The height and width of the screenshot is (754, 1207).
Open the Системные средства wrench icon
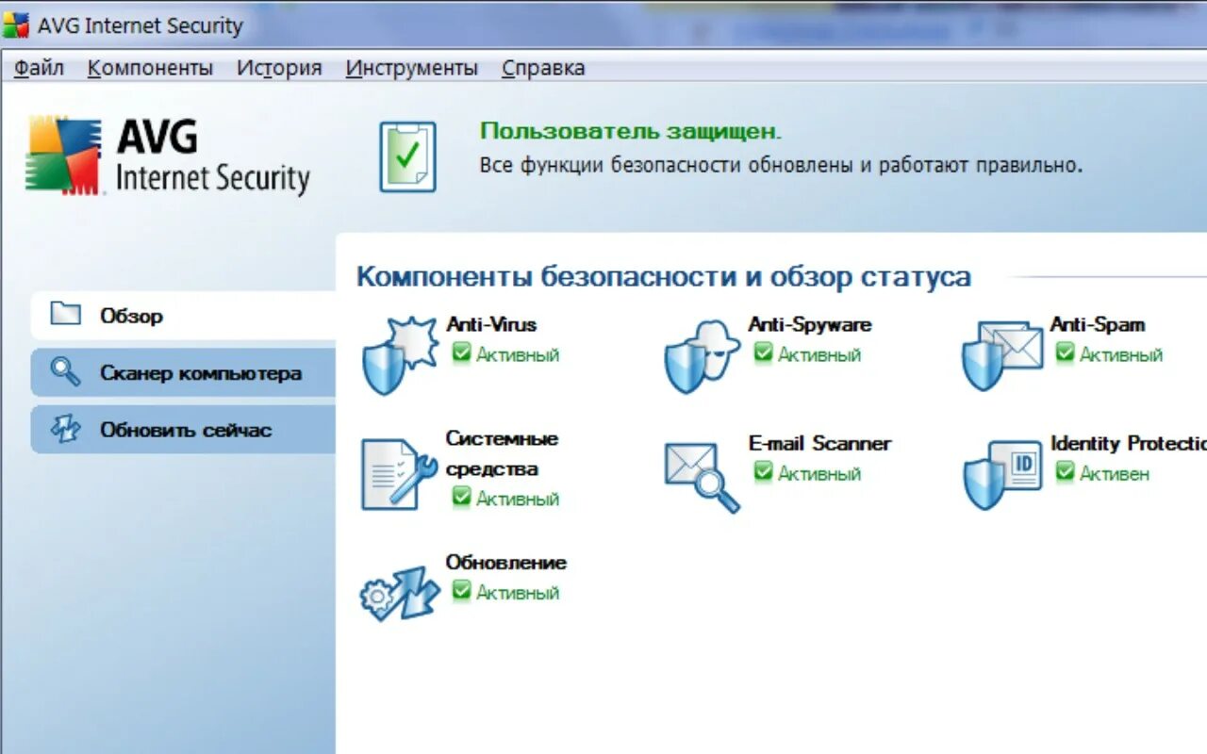pos(399,474)
